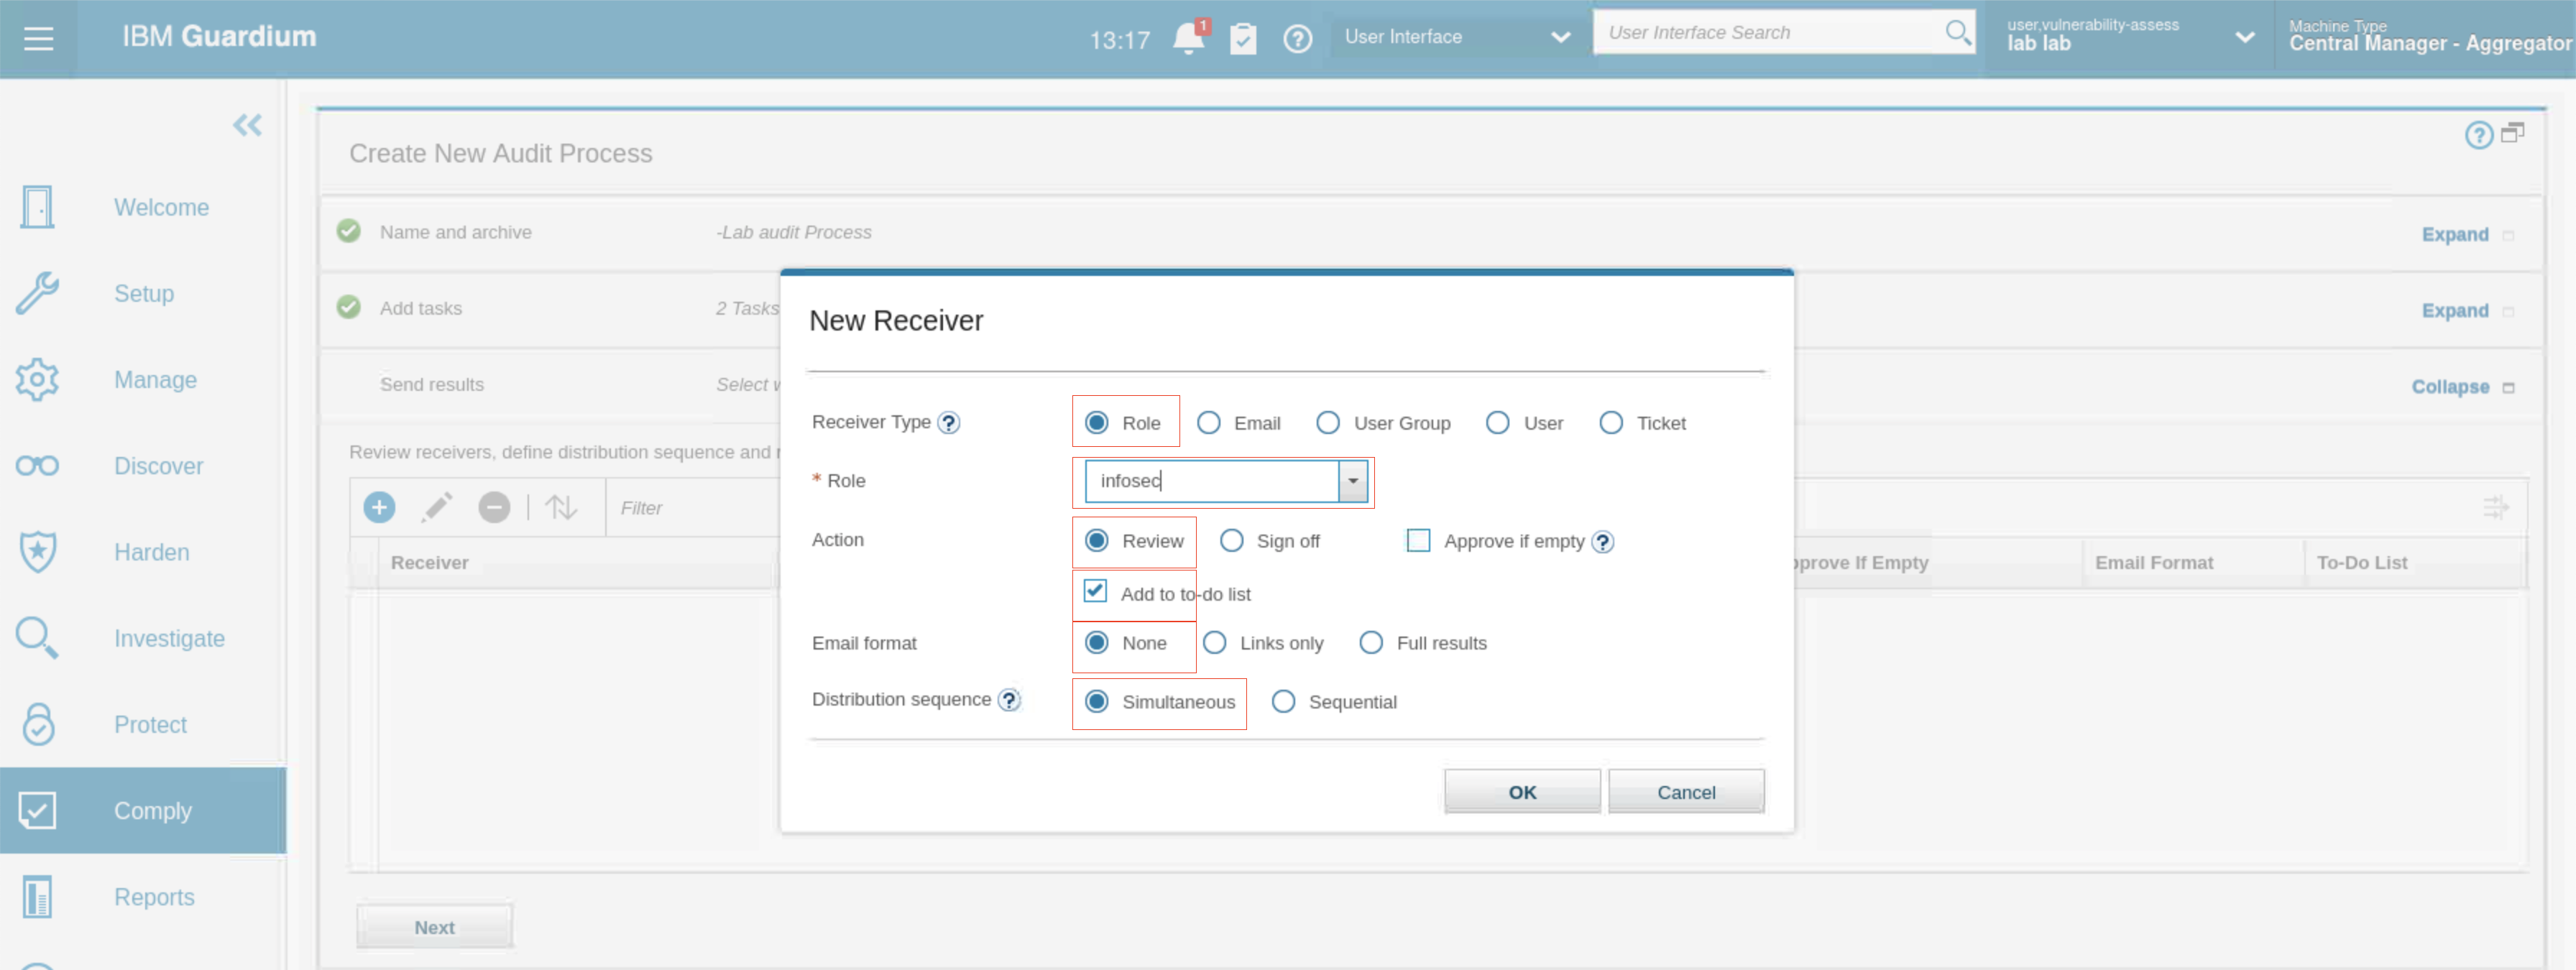
Task: Open the to-do list clipboard icon
Action: click(x=1242, y=39)
